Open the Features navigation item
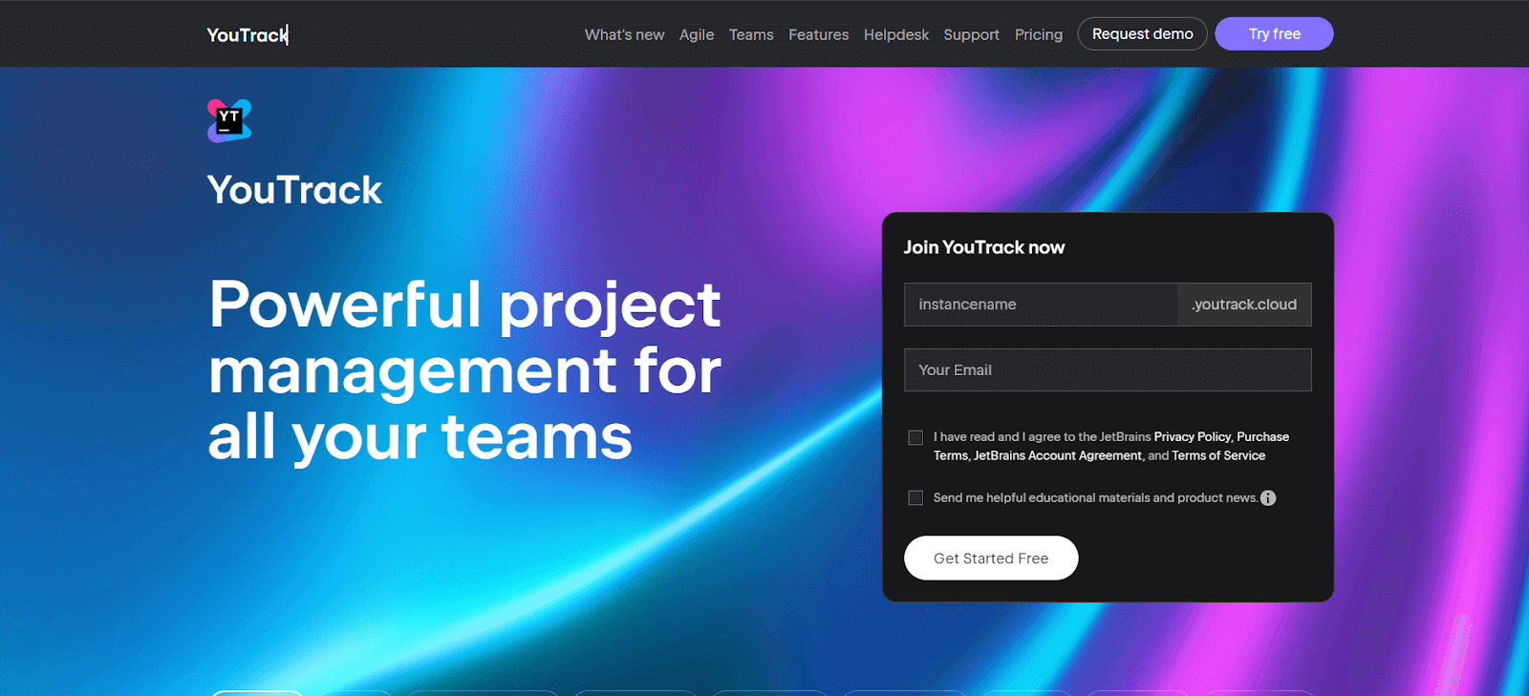The width and height of the screenshot is (1529, 696). (x=818, y=34)
